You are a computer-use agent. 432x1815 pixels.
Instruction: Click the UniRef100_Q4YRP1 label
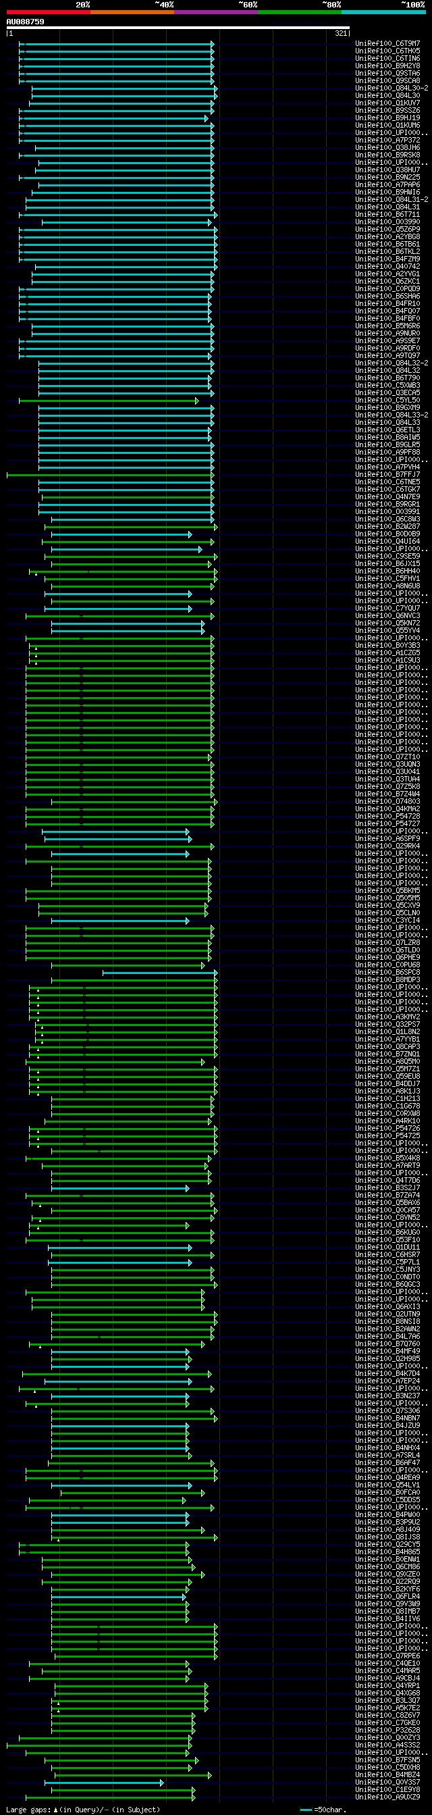387,1685
